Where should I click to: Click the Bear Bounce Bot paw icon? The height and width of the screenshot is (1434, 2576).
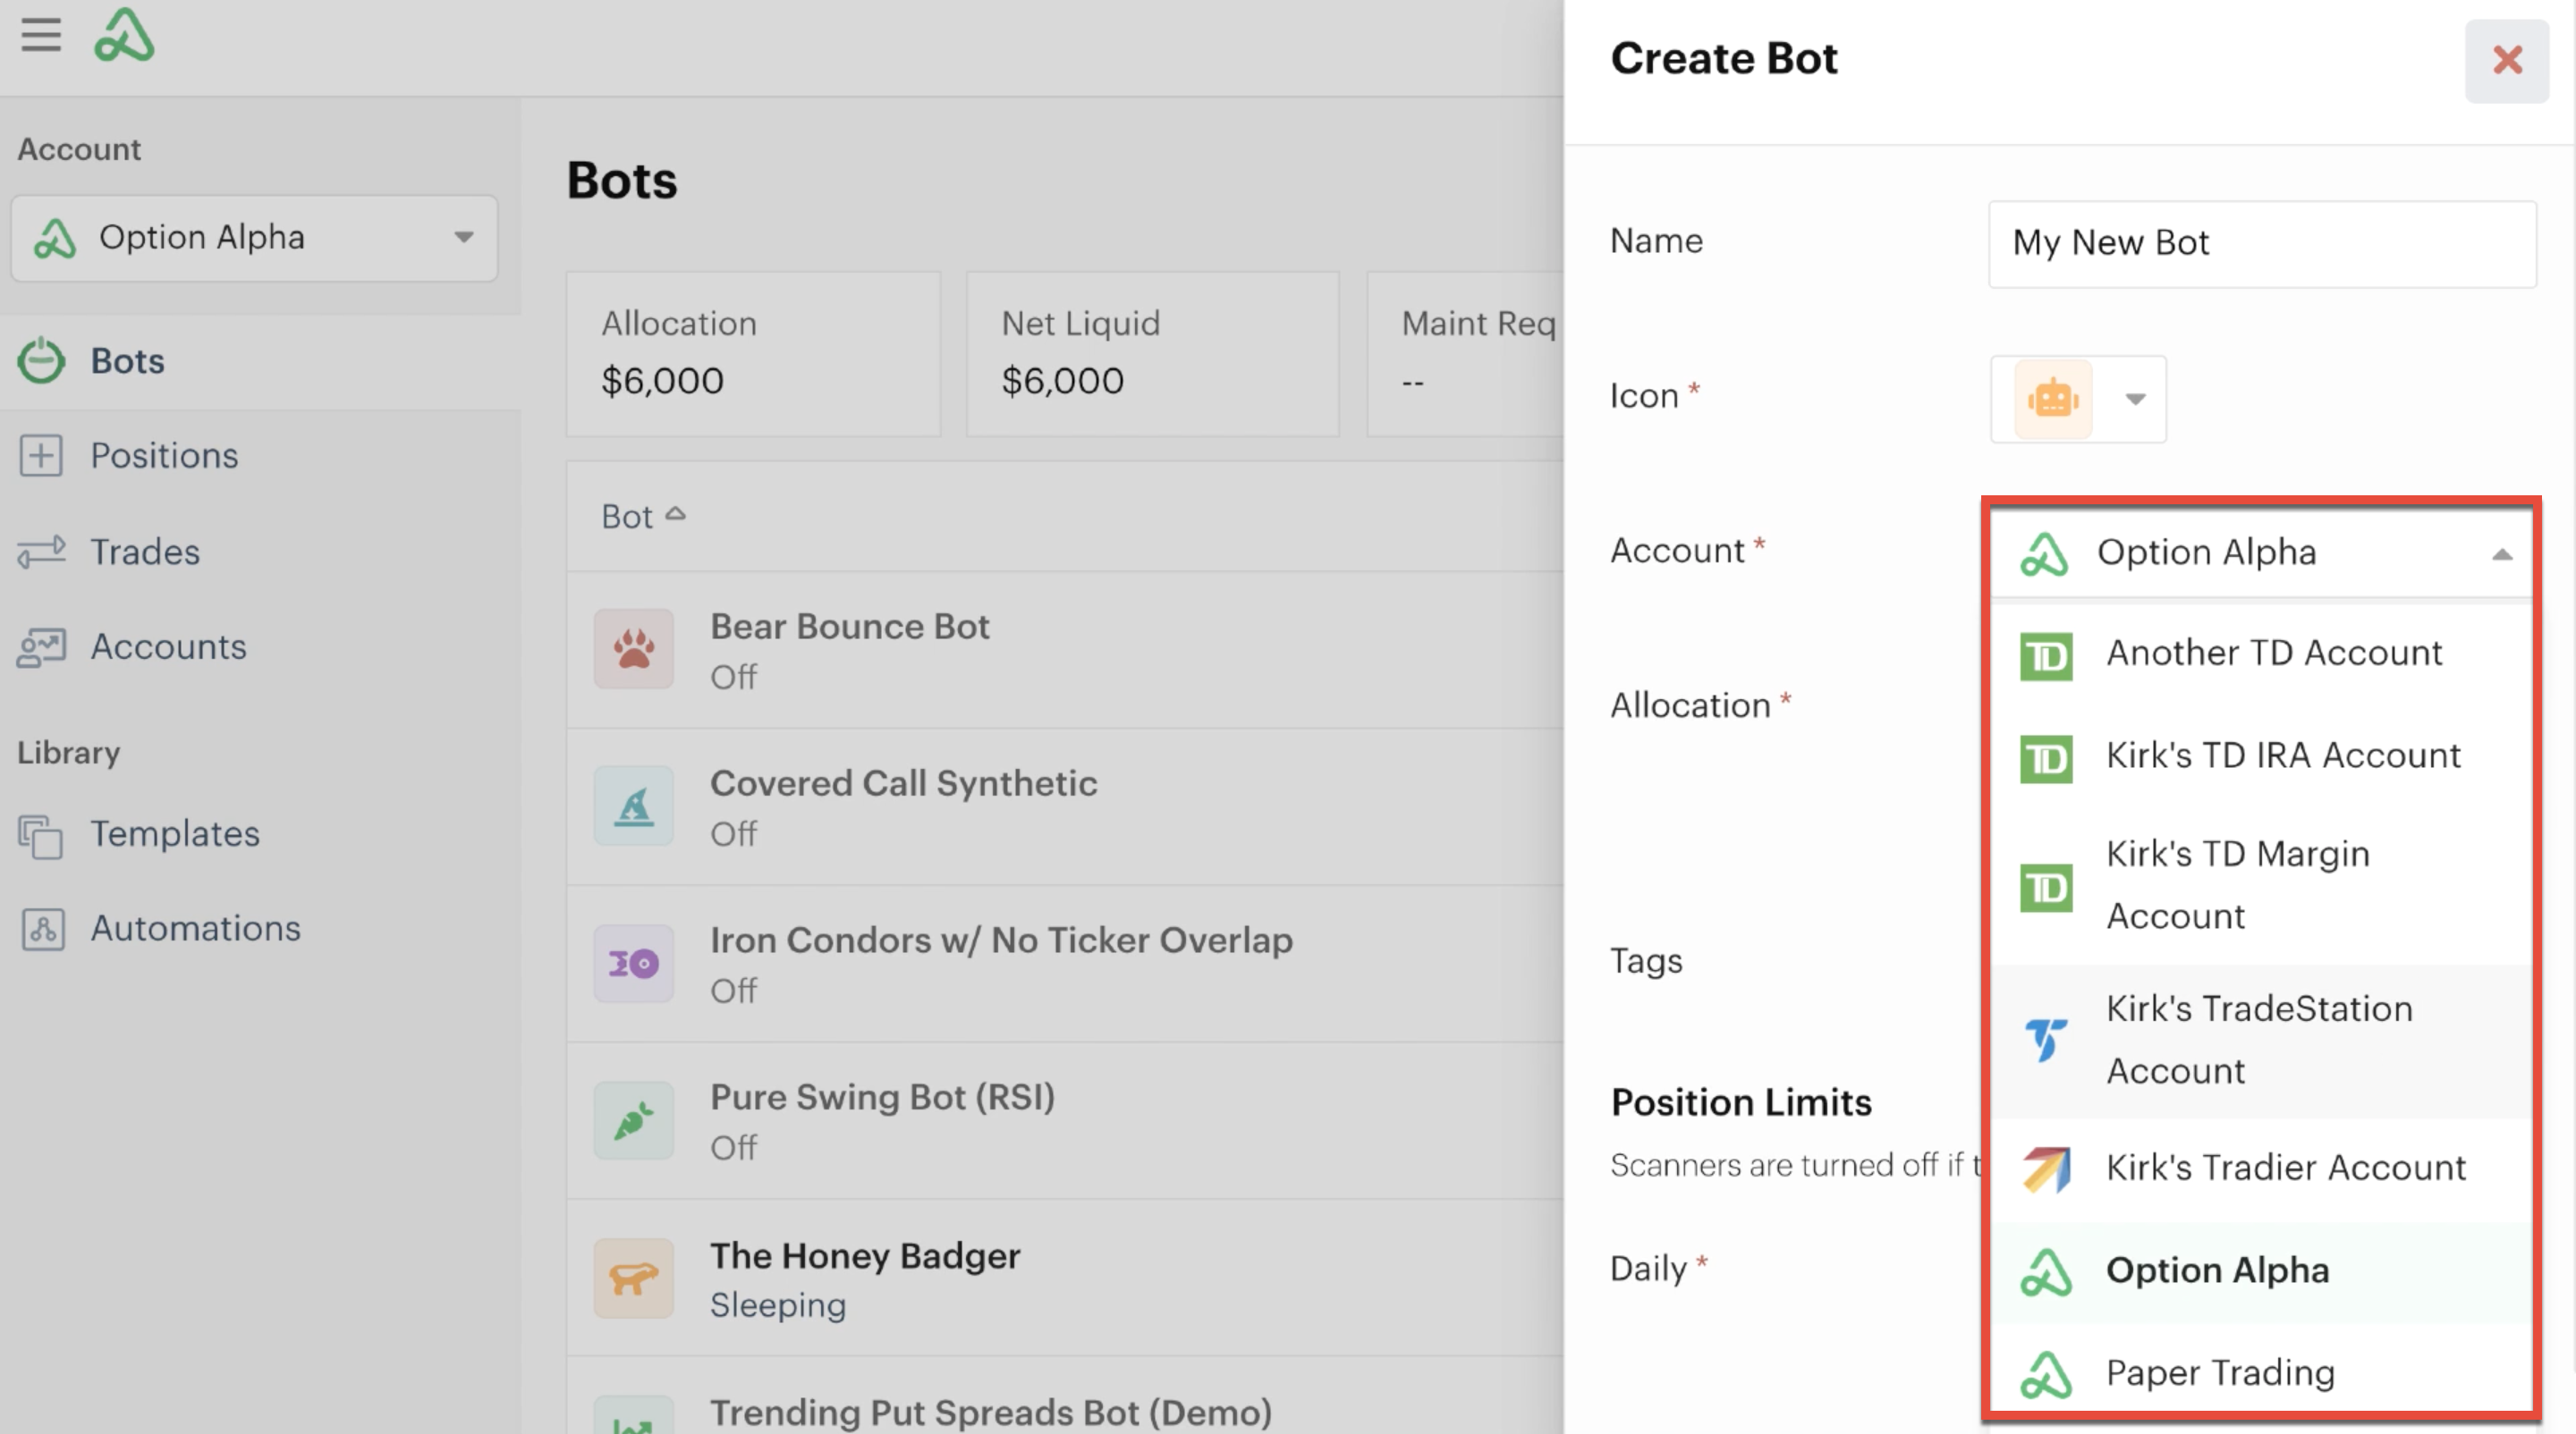634,650
